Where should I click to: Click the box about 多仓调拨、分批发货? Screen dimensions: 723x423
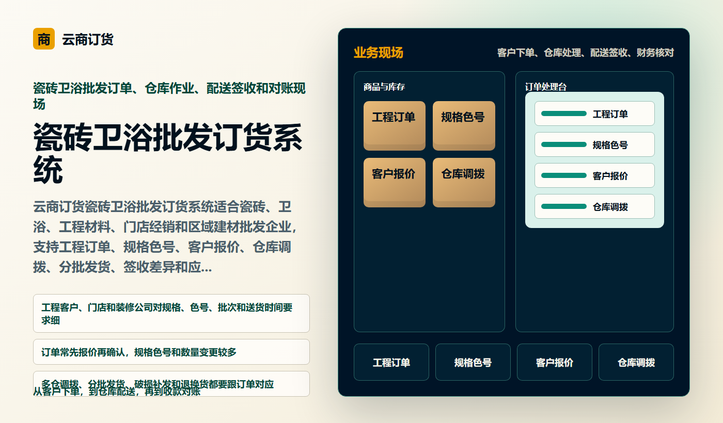(x=171, y=384)
